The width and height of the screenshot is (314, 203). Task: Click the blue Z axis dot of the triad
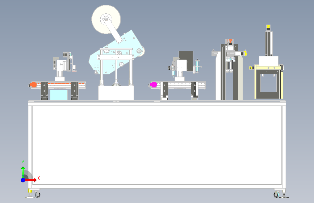(23, 180)
